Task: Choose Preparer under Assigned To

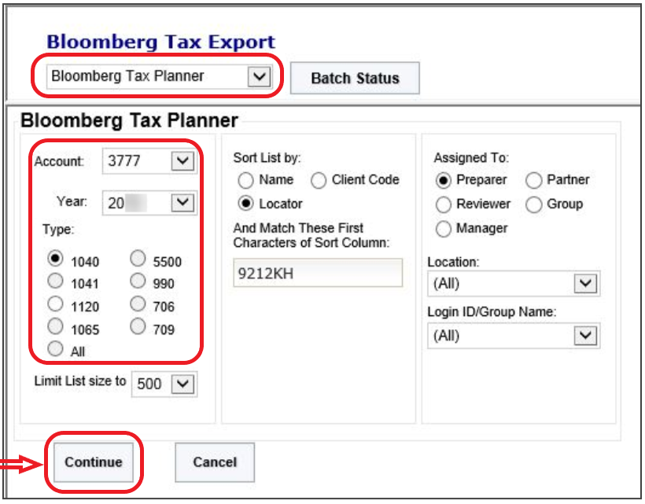Action: coord(443,180)
